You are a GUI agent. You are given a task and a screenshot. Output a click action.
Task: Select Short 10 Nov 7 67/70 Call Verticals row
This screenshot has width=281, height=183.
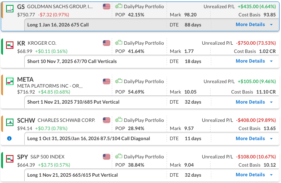(x=72, y=61)
